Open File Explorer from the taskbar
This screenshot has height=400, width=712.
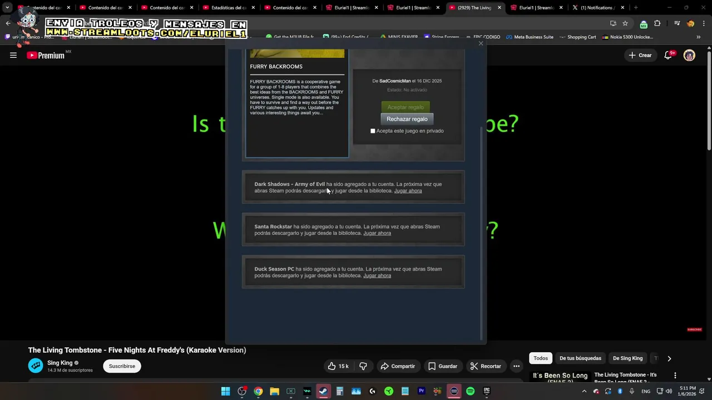pyautogui.click(x=274, y=391)
